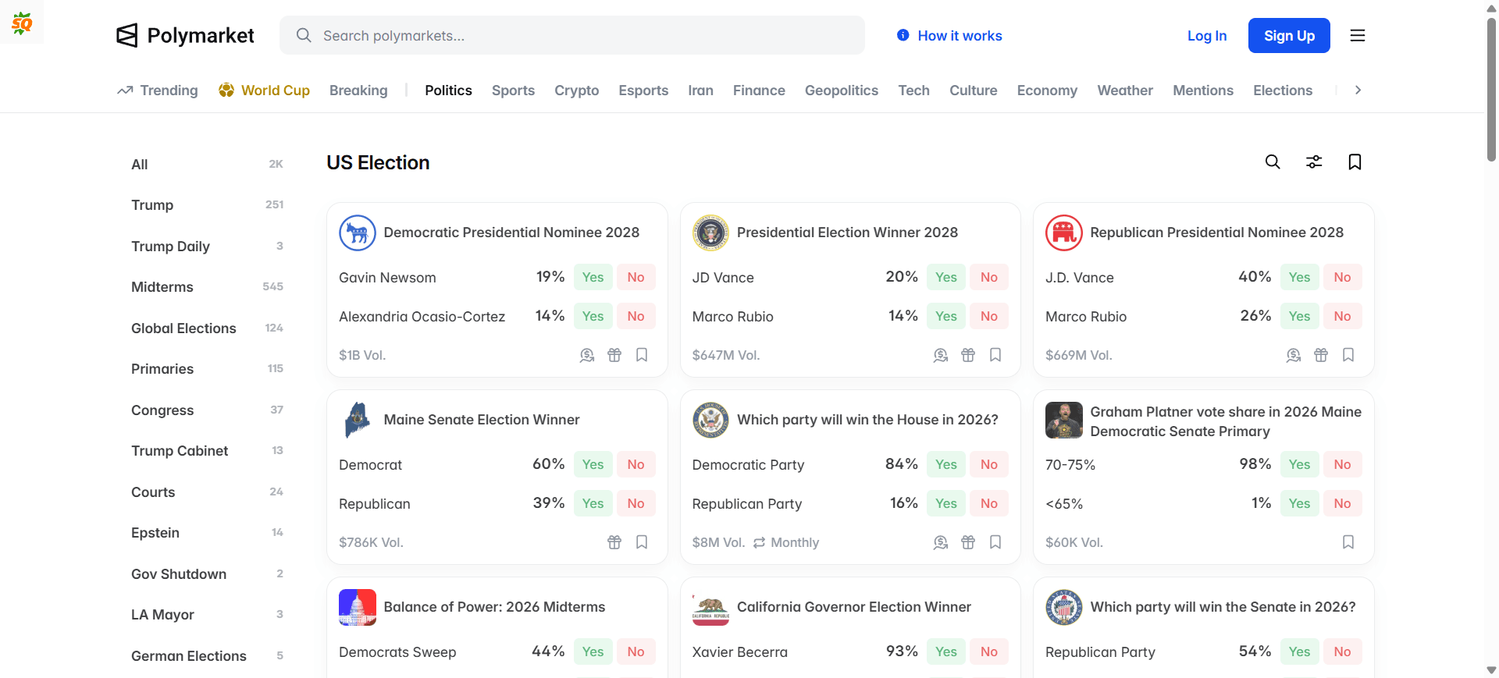Click comments icon on House 2026 card
Viewport: 1499px width, 678px height.
point(941,542)
